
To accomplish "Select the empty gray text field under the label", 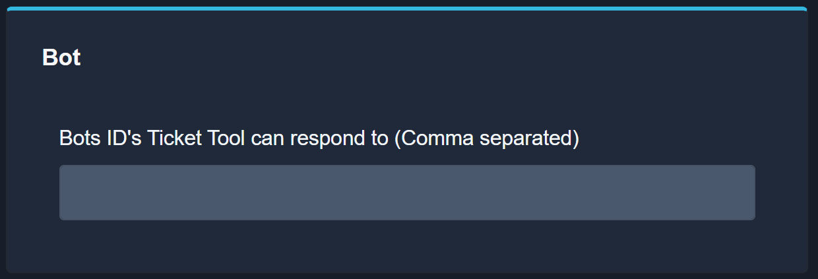I will point(407,193).
